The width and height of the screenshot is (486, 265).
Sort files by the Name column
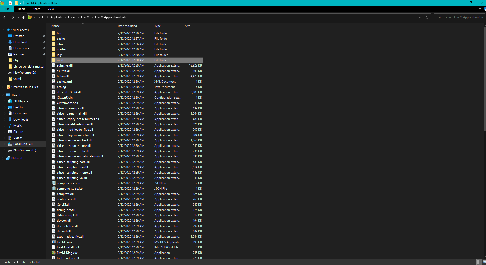point(83,26)
